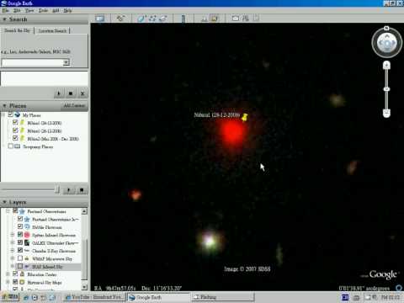Click the zoom out minus button
This screenshot has width=404, height=303.
[386, 113]
